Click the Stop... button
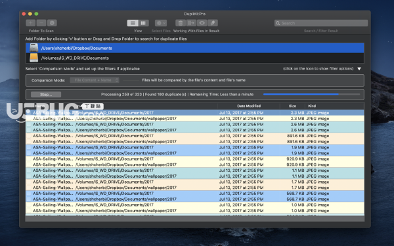394x246 pixels. click(x=46, y=94)
